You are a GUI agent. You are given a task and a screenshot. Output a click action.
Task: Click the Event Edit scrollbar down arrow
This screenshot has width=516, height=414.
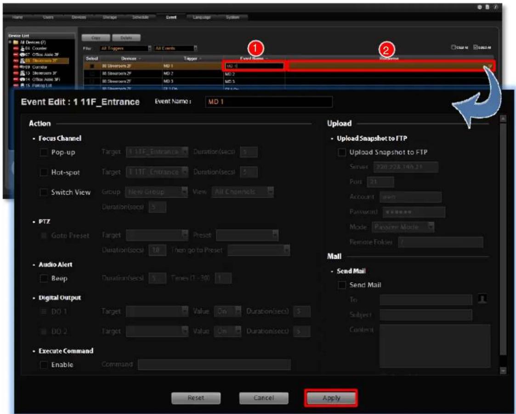[x=503, y=370]
